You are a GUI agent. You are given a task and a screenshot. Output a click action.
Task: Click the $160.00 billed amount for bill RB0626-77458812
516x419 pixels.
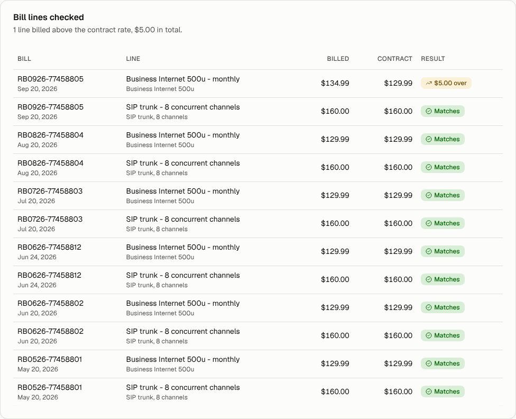335,279
